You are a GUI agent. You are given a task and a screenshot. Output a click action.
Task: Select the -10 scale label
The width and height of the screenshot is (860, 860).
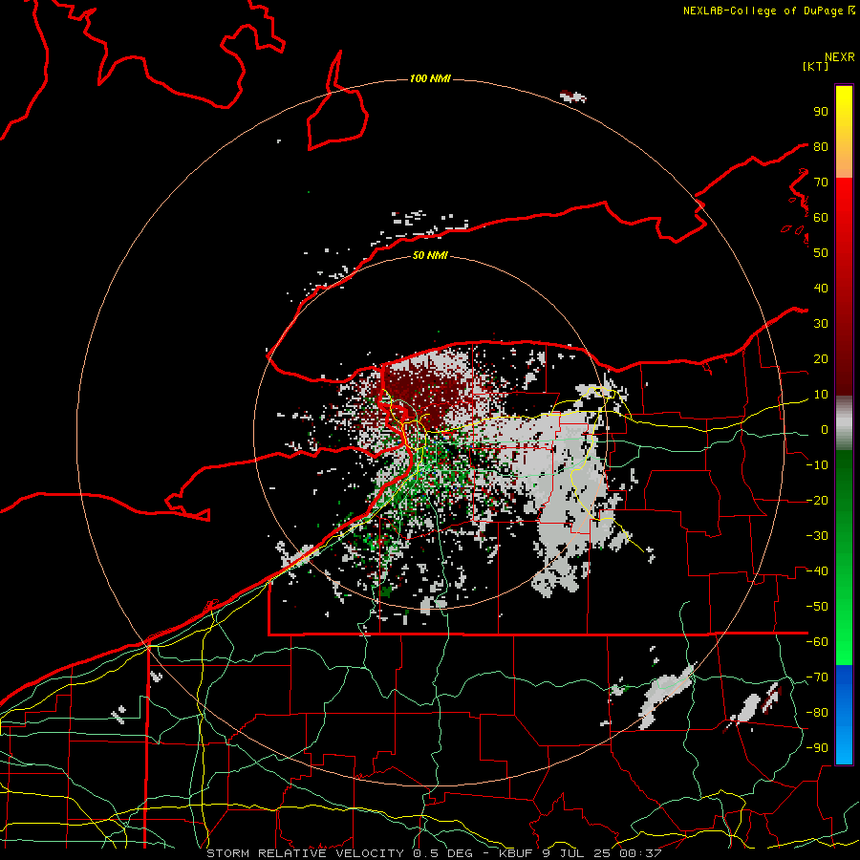pyautogui.click(x=817, y=465)
